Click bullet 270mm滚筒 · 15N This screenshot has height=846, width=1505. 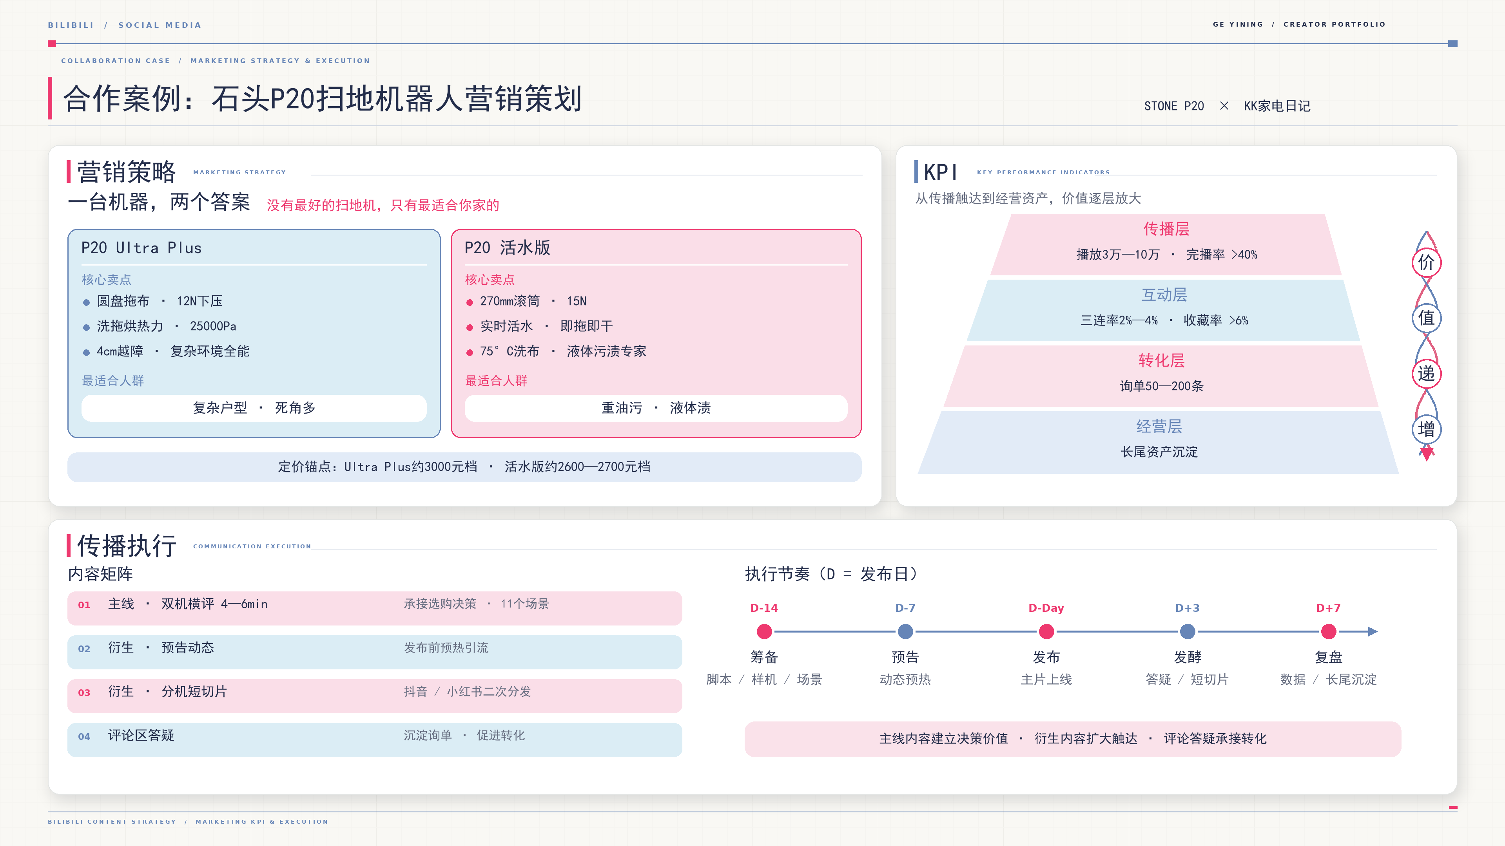click(526, 301)
